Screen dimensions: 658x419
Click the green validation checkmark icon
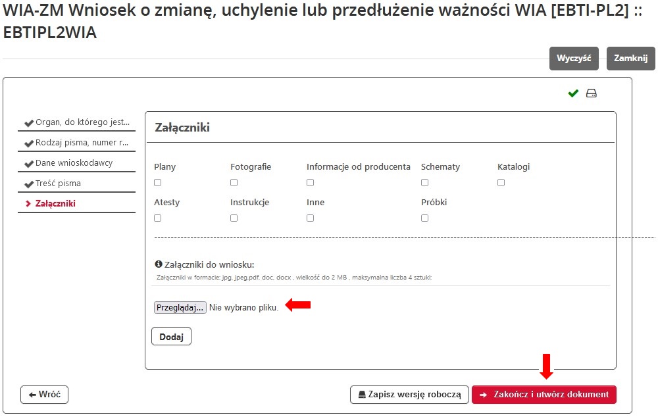tap(572, 93)
